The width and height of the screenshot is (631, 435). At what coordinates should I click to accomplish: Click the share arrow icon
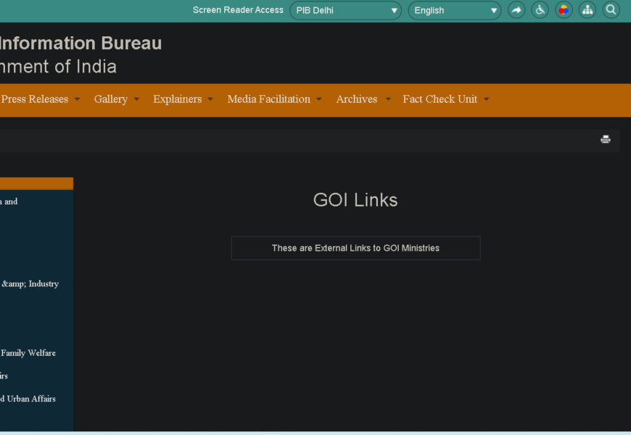[516, 10]
